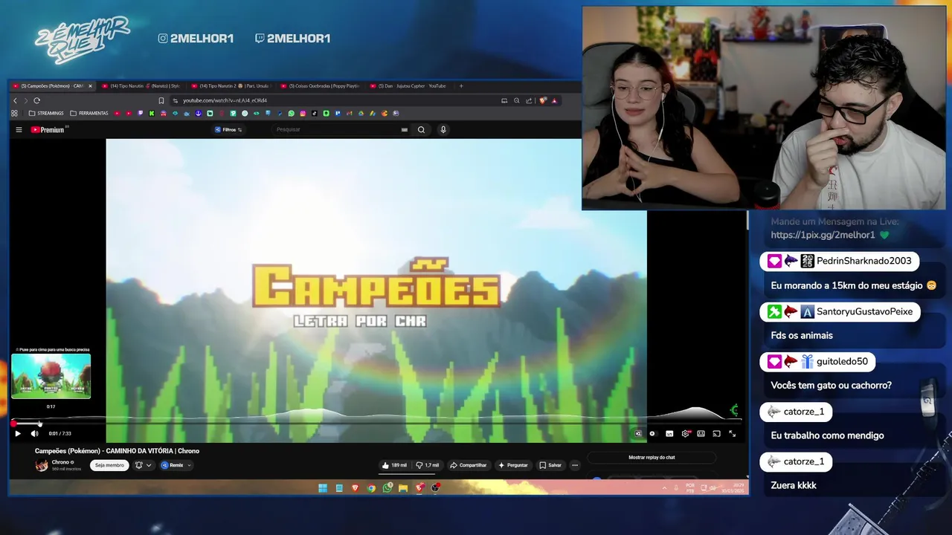Image resolution: width=952 pixels, height=535 pixels.
Task: Dislike the video showing 1,7 mil
Action: [x=428, y=465]
